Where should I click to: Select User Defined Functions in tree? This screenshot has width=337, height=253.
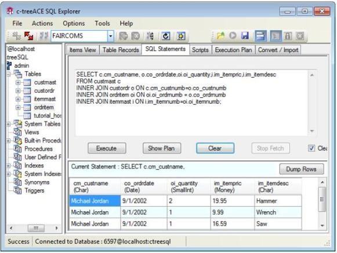pos(43,157)
